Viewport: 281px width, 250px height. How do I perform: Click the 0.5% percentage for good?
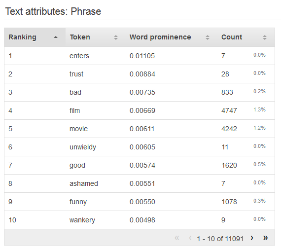(259, 164)
